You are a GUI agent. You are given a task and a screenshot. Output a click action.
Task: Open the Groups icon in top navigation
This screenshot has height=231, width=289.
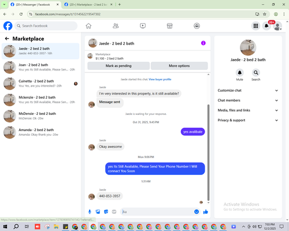click(x=197, y=26)
